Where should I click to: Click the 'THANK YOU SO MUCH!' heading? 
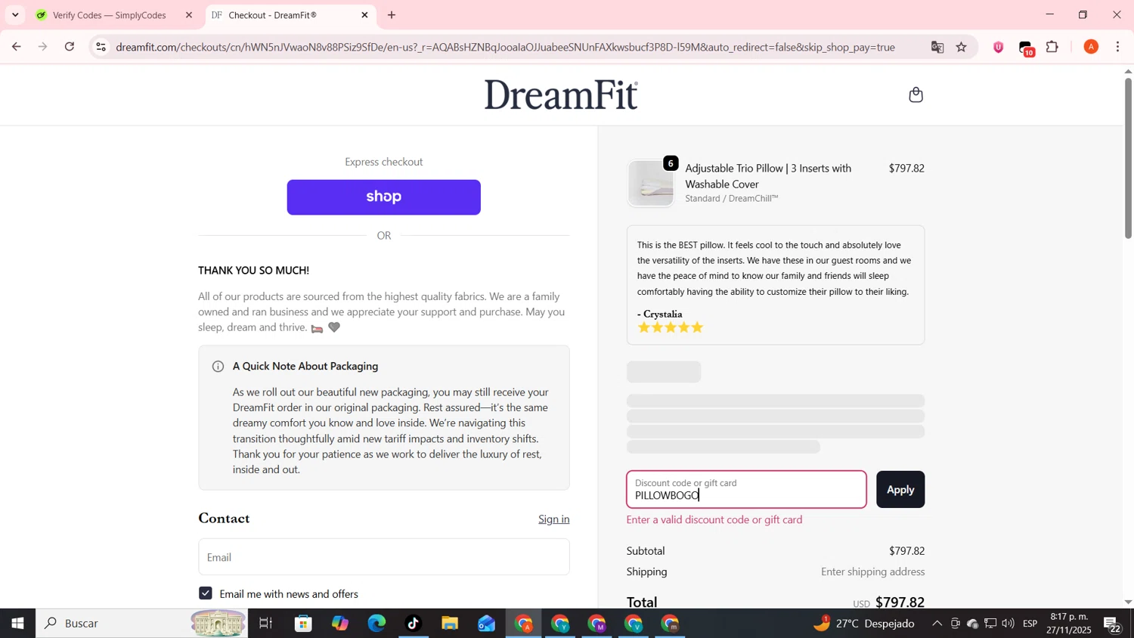[253, 270]
